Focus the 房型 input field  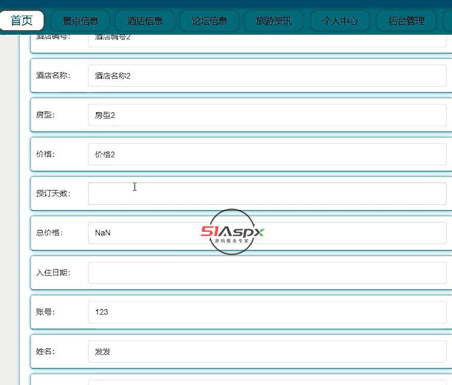(x=267, y=115)
